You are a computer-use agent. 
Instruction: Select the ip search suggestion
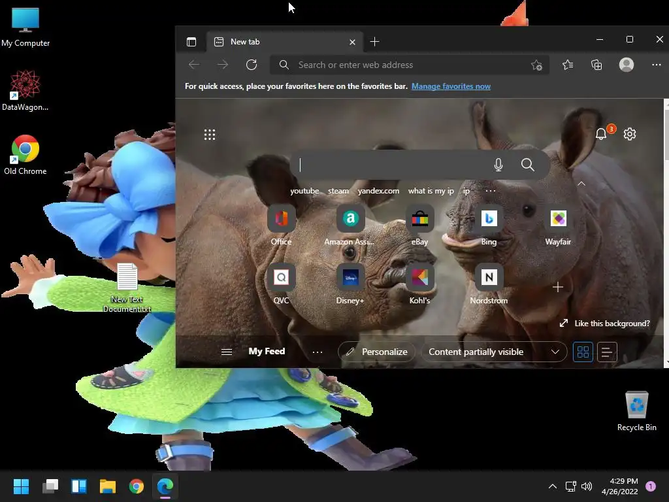pos(466,191)
